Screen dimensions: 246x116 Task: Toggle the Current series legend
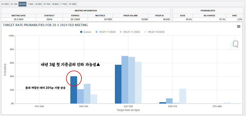pos(86,32)
